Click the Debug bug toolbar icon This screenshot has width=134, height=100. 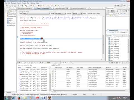(x=19, y=6)
